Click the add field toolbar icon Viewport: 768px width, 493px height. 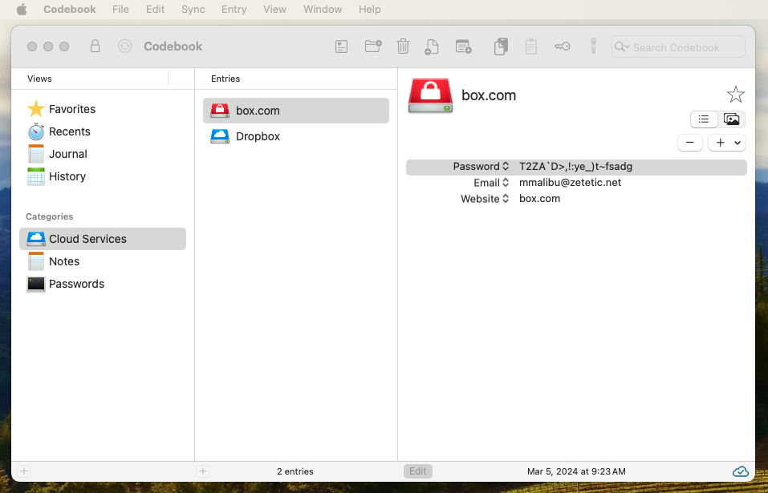(463, 47)
